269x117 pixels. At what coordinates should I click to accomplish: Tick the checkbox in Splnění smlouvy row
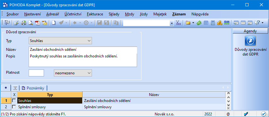point(14,107)
